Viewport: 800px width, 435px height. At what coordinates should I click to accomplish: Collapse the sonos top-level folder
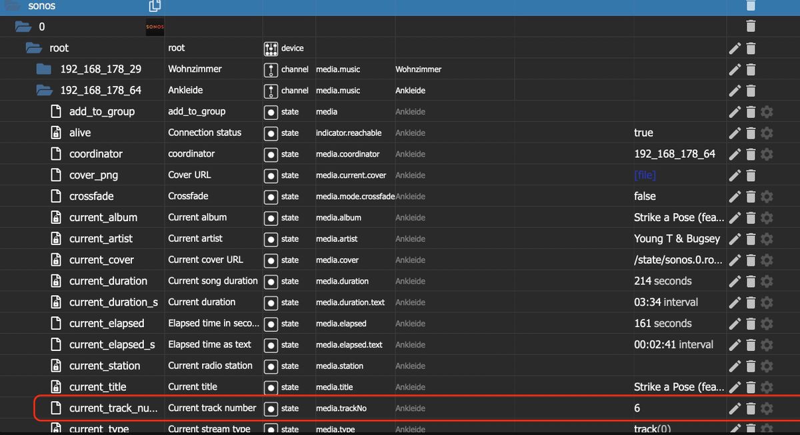click(12, 5)
